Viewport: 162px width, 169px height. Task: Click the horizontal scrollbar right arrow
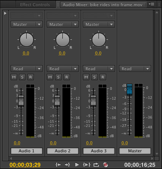tap(152, 158)
